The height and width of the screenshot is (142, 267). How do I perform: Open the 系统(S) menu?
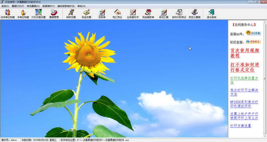5,6
